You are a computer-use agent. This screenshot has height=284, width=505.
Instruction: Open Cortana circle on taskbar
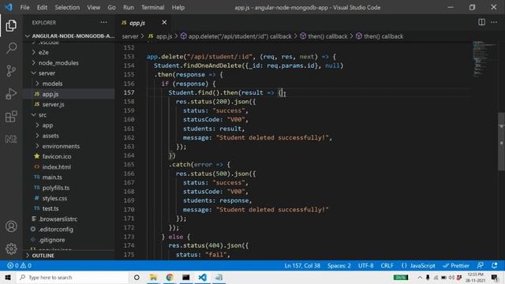(137, 277)
